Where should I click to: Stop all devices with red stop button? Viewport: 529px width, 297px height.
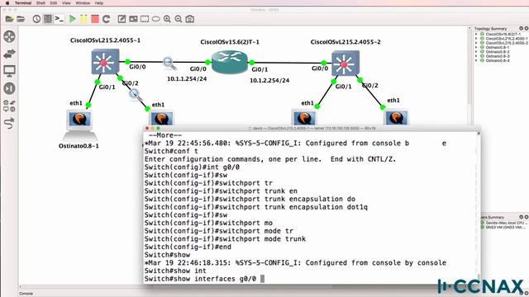[95, 19]
